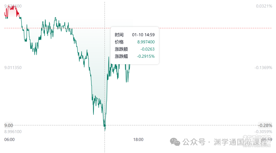Click the -0.1369% right axis label
The image size is (276, 153).
(x=263, y=67)
